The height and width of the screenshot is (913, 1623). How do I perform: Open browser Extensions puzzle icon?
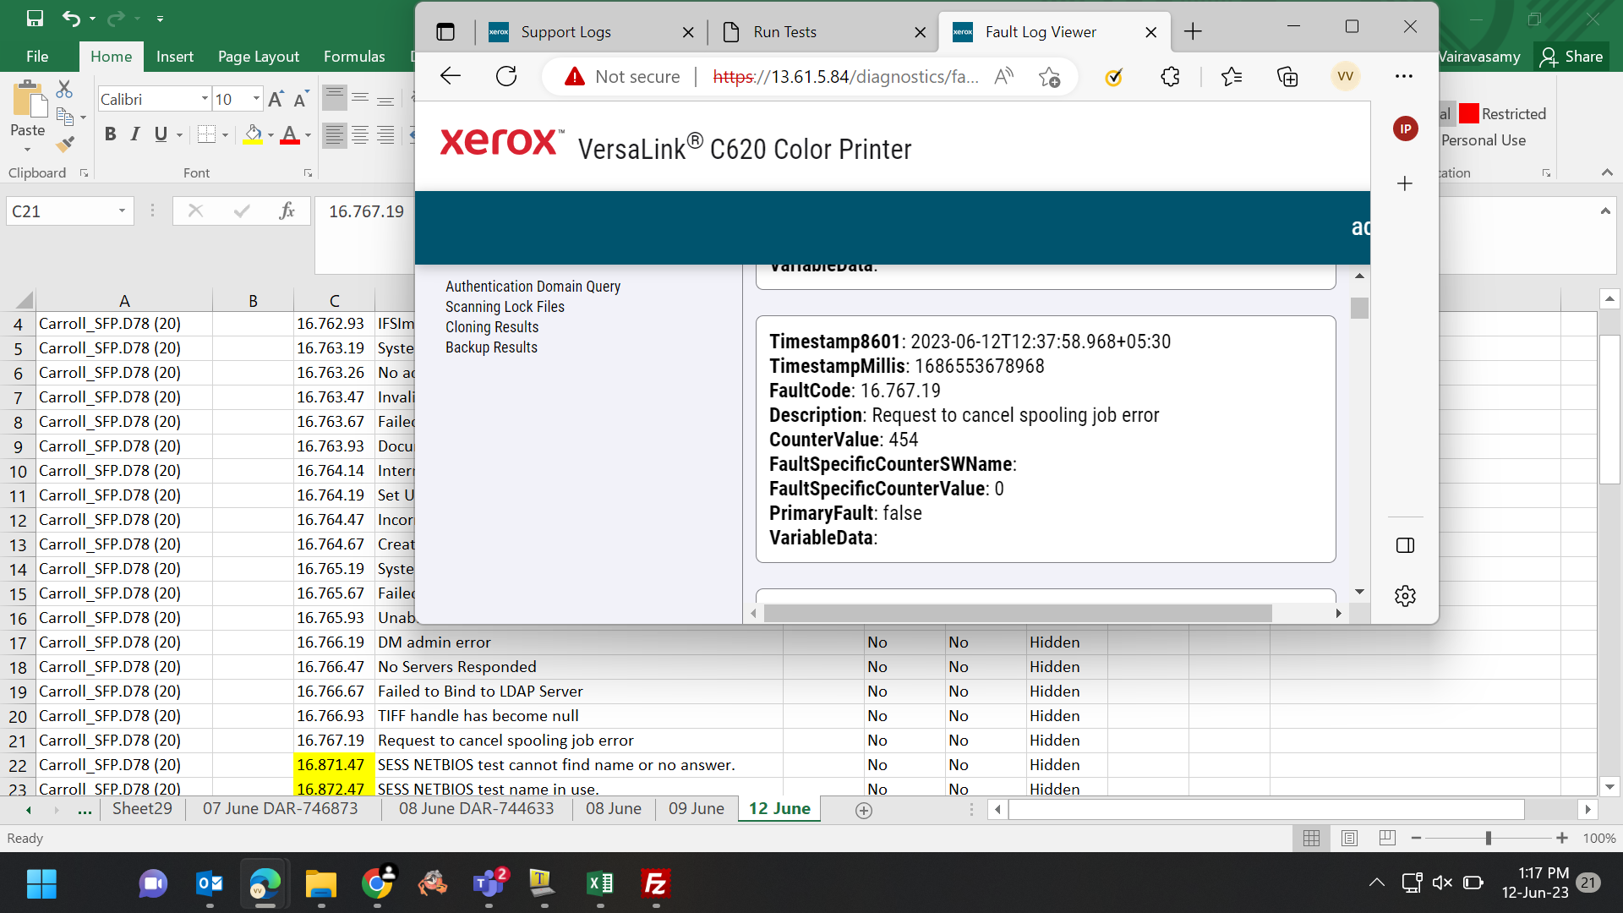point(1170,77)
